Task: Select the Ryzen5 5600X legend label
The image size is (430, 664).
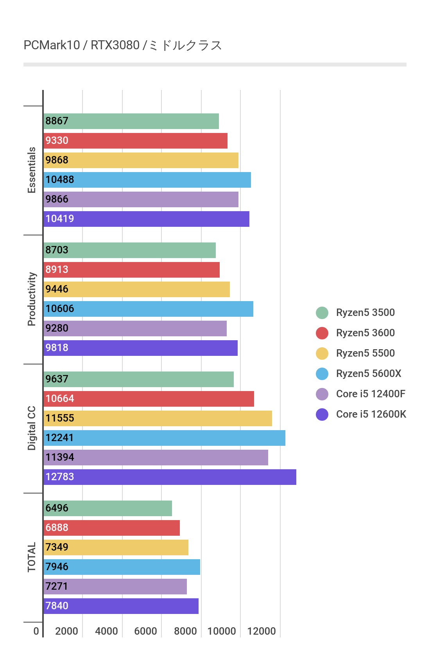Action: (x=368, y=373)
